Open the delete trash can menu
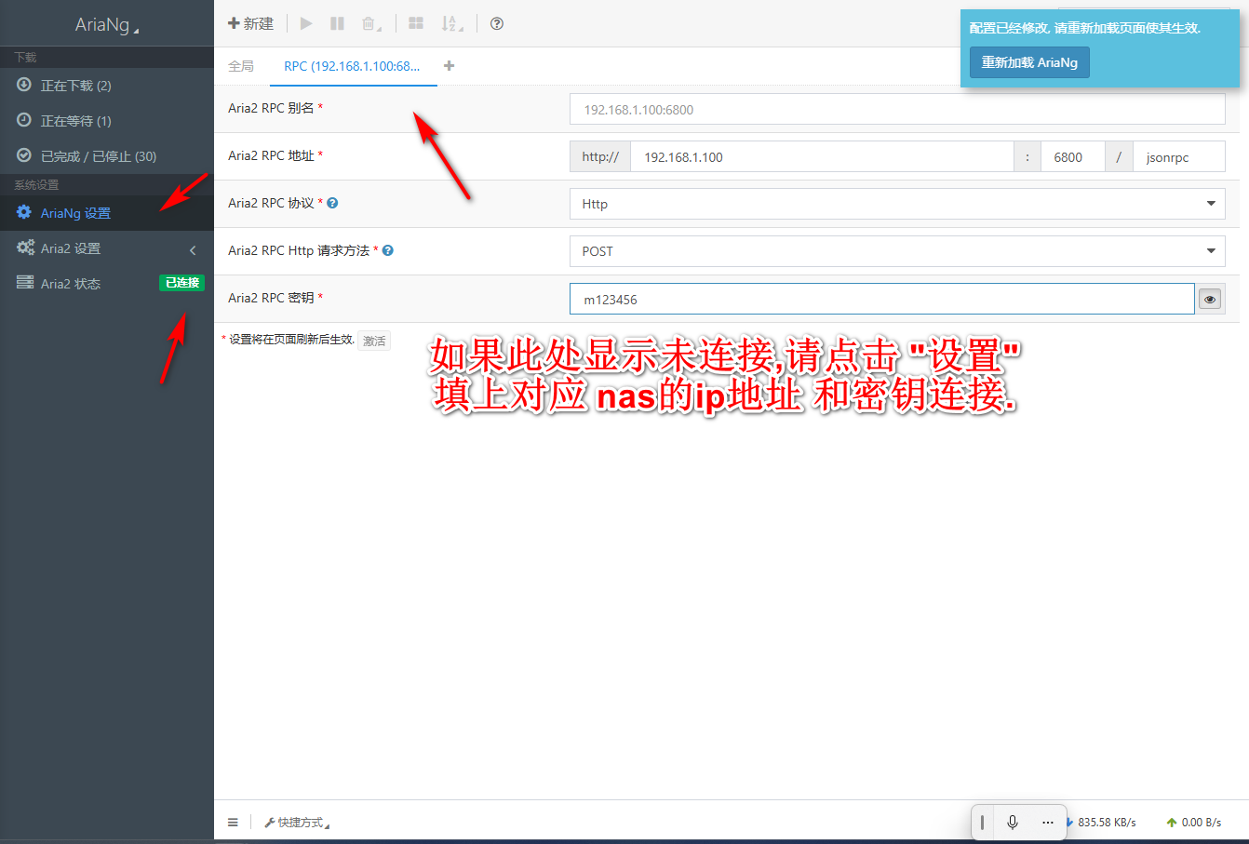The height and width of the screenshot is (844, 1249). [371, 23]
